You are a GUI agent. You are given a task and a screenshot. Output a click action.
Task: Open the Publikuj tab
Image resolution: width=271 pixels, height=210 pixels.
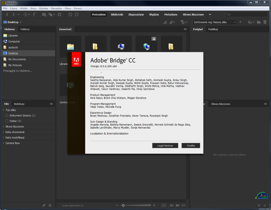[x=213, y=29]
